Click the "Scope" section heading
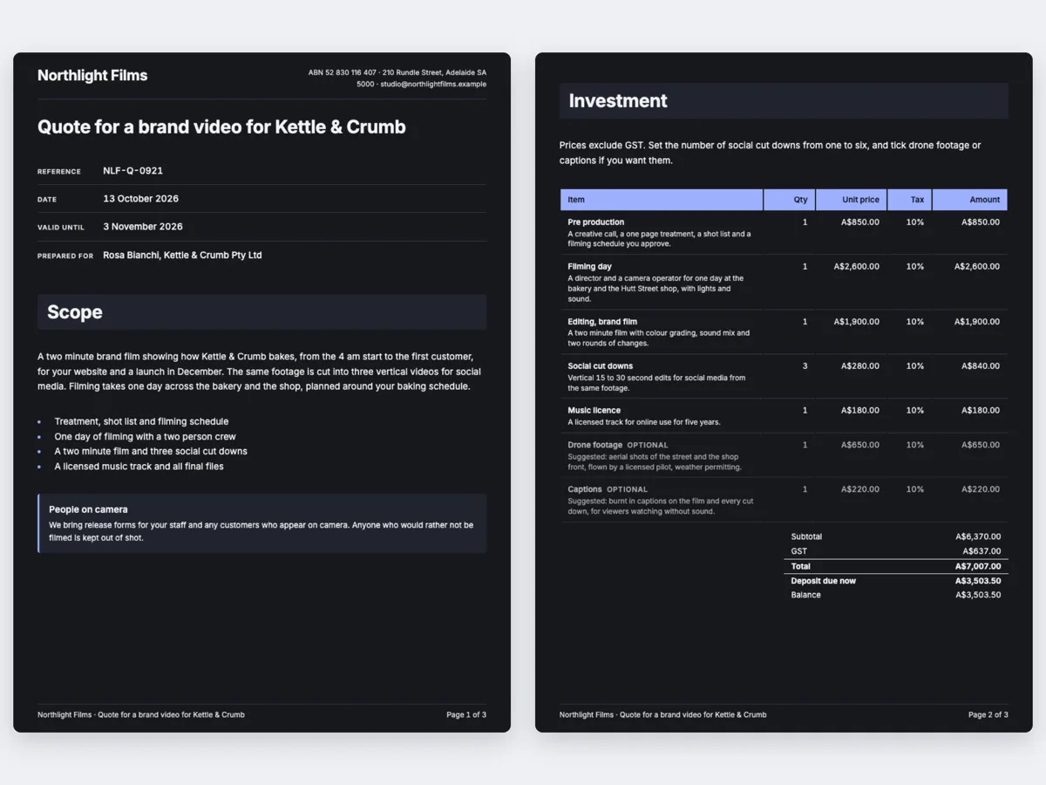1046x785 pixels. [75, 312]
